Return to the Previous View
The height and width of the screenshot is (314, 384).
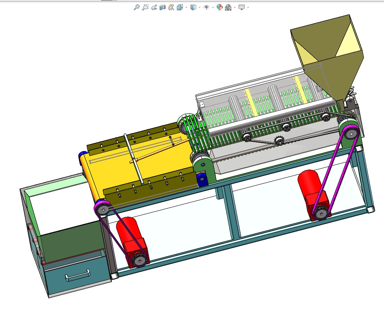(x=154, y=7)
